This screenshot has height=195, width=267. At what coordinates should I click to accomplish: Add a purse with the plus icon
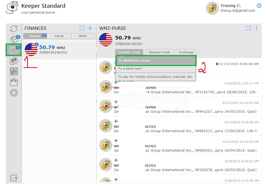pos(90,28)
